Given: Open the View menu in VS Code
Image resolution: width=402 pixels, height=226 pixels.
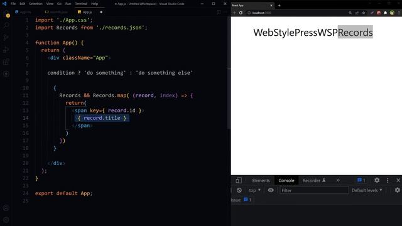Looking at the screenshot, I should [x=50, y=4].
